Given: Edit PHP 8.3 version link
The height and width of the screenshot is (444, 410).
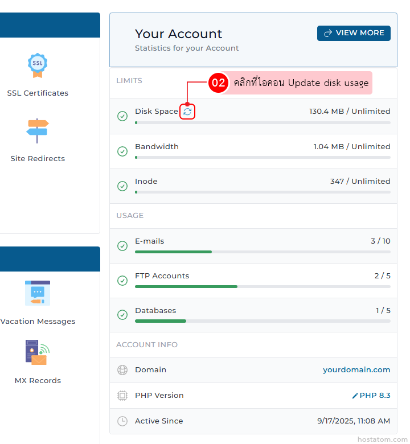Looking at the screenshot, I should [x=371, y=395].
